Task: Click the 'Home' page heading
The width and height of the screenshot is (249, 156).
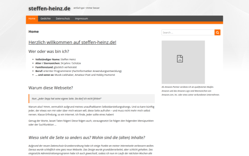Action: 34,32
